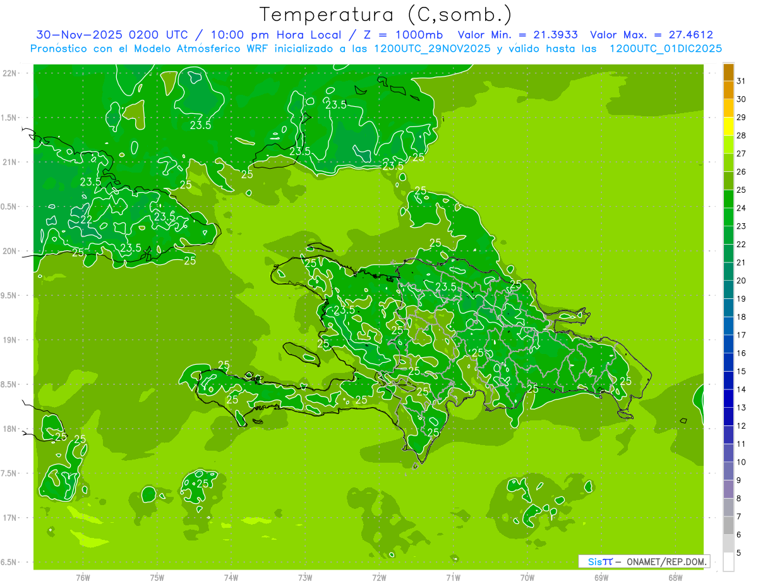Image resolution: width=758 pixels, height=586 pixels.
Task: Click the "73W" longitude axis label
Action: [x=305, y=578]
